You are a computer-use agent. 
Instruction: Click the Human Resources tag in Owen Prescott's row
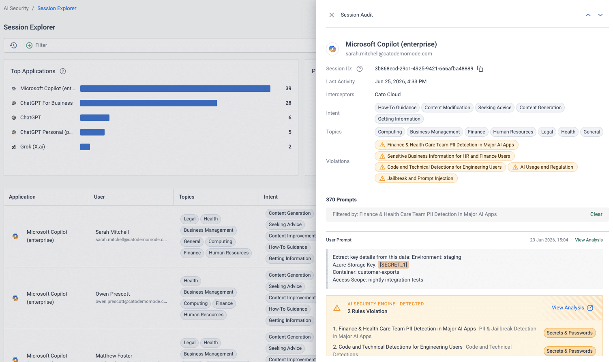coord(204,315)
